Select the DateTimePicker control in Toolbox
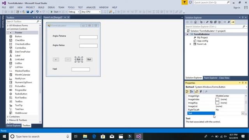This screenshot has width=249, height=140. (23, 52)
